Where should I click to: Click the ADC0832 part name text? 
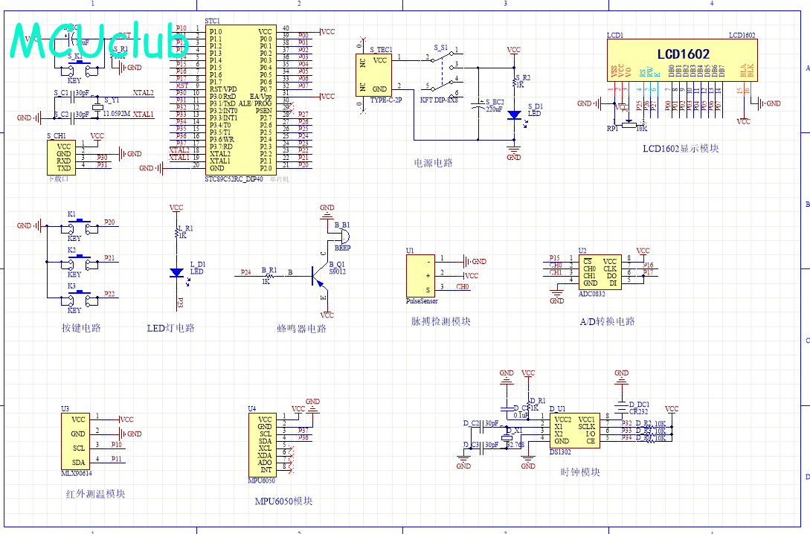(592, 294)
